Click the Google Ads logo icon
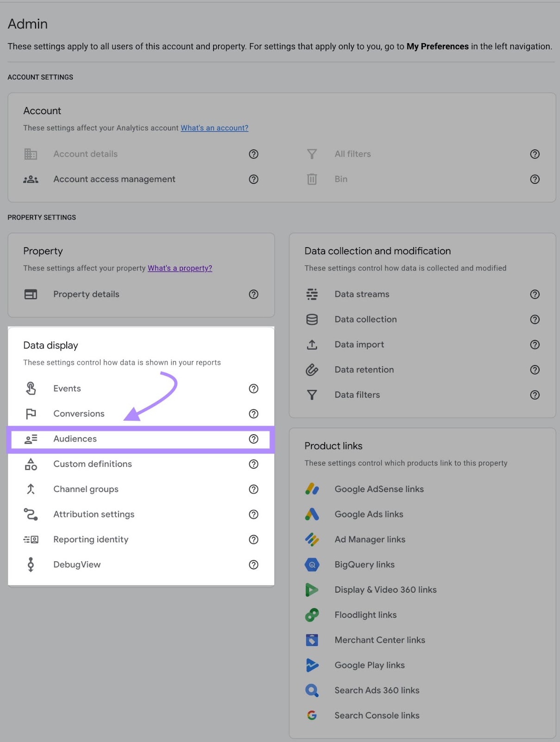560x742 pixels. click(x=312, y=514)
